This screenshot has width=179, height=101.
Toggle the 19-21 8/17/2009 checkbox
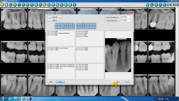point(77,65)
